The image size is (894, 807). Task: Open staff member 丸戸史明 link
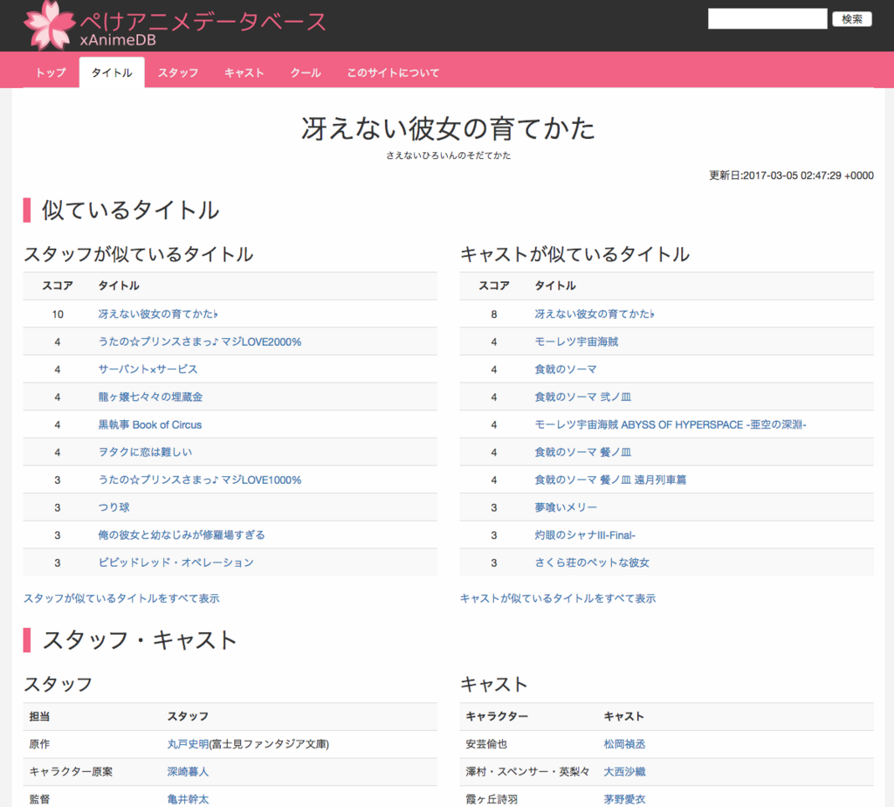pyautogui.click(x=188, y=744)
